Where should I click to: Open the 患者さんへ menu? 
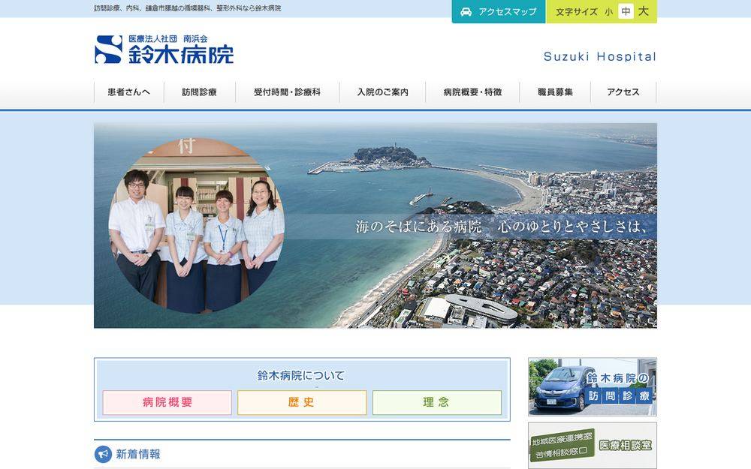click(129, 92)
